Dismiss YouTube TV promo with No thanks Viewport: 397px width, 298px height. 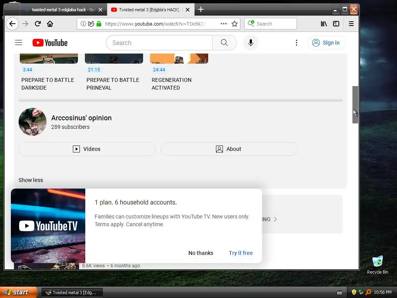click(x=201, y=253)
